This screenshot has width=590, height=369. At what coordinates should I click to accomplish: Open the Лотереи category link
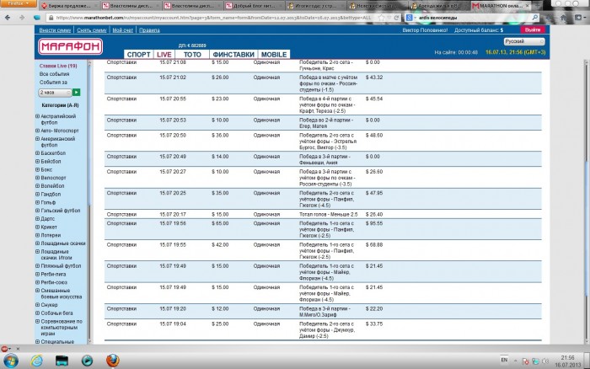click(x=51, y=235)
